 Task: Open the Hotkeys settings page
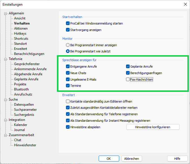click(x=20, y=34)
